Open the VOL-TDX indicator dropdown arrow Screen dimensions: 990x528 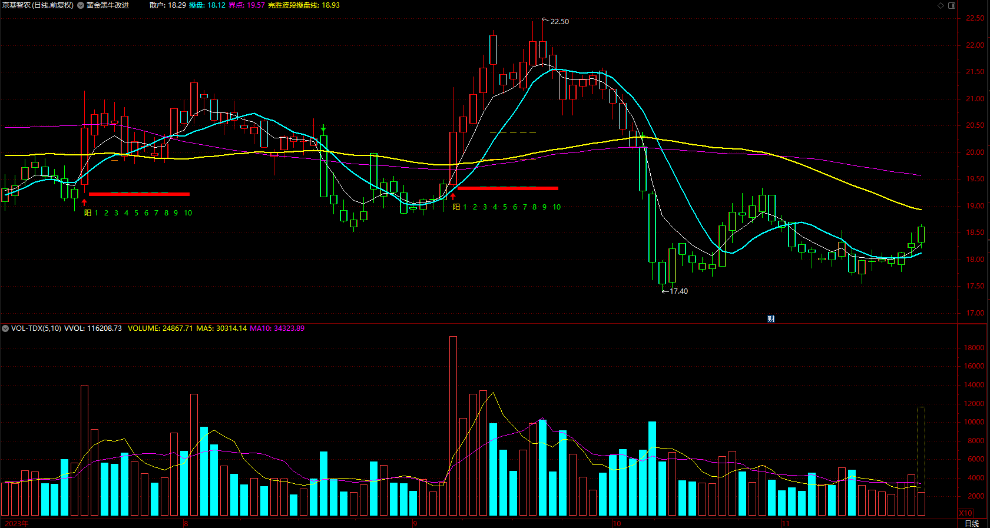click(5, 328)
